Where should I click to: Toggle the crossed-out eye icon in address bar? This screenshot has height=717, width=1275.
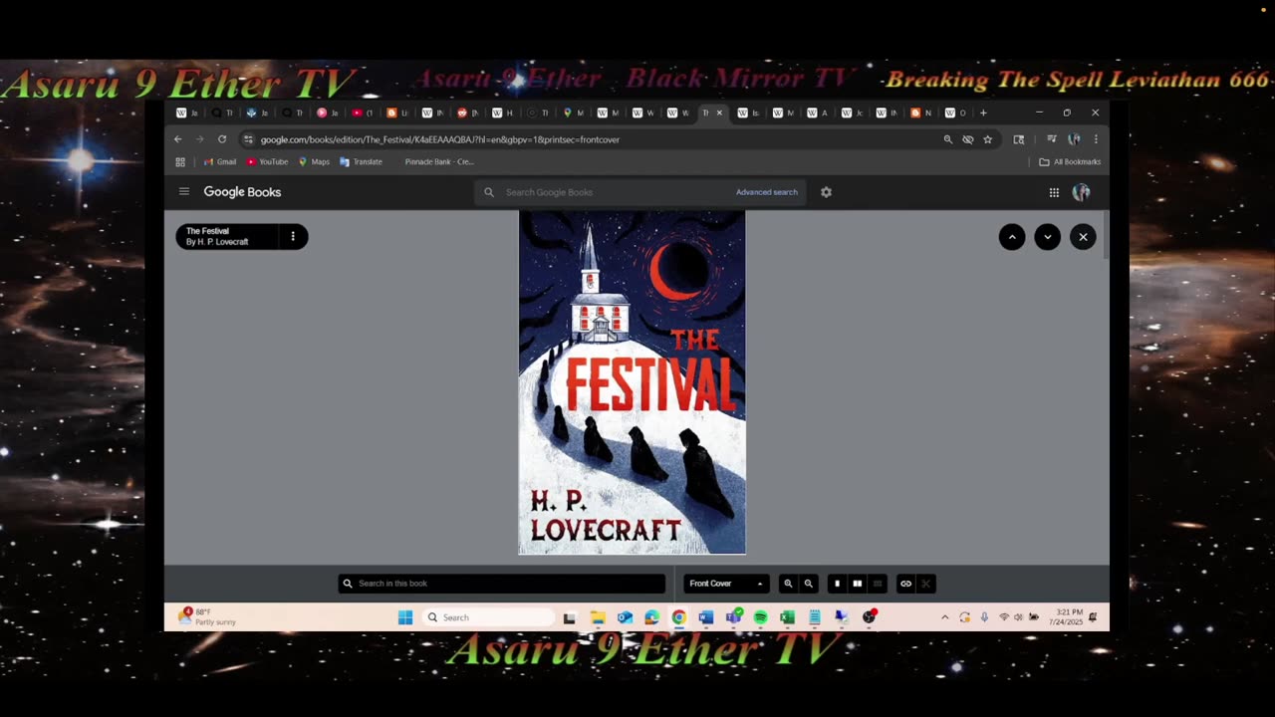(968, 139)
